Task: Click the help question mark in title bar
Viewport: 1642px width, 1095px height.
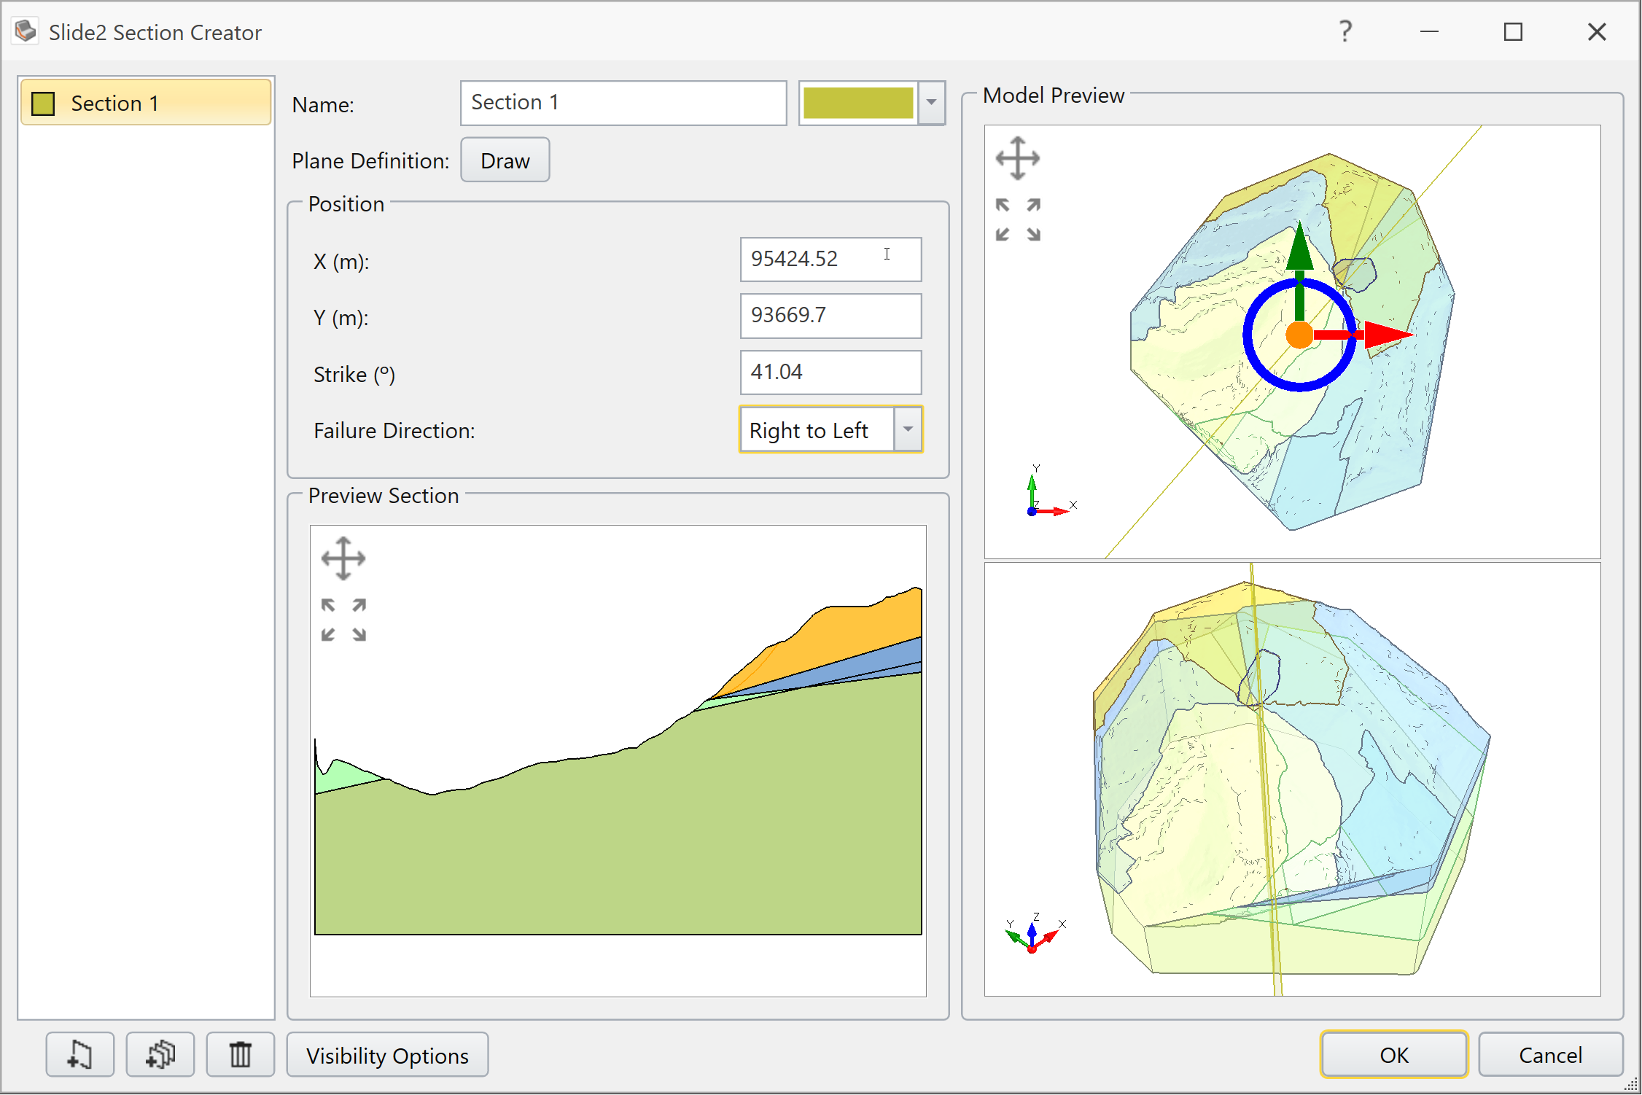Action: 1345,31
